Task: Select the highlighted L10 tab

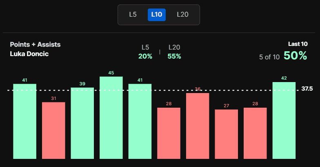Action: click(x=157, y=15)
